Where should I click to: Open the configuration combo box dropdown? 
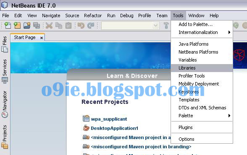[155, 26]
